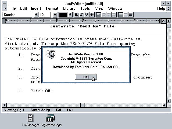Screen dimensions: 172x129
Task: Open the document control menu box
Action: click(5, 8)
